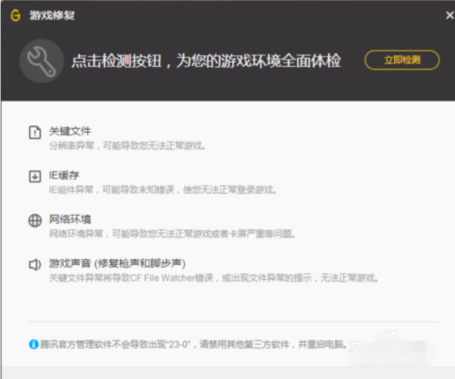Close the 游戏修复 window

449,15
